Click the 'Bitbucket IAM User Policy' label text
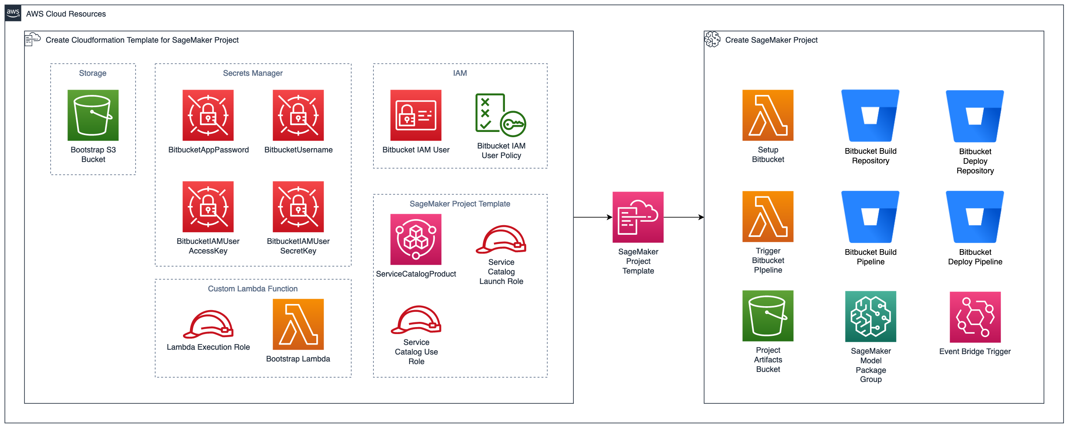Screen dimensions: 1070x429 coord(501,151)
